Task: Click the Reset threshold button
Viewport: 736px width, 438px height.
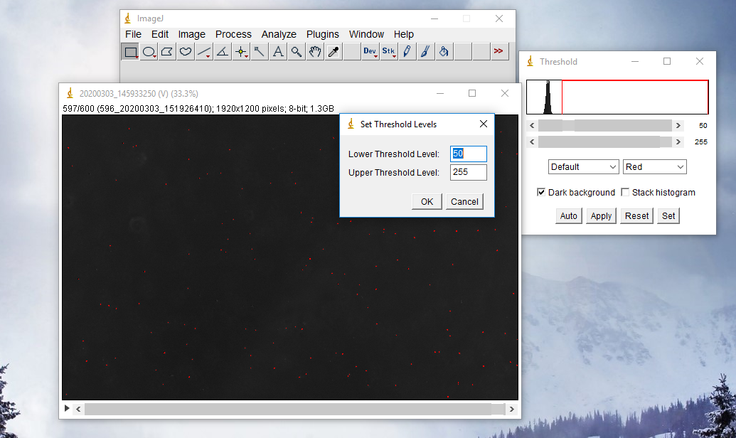Action: pos(636,216)
